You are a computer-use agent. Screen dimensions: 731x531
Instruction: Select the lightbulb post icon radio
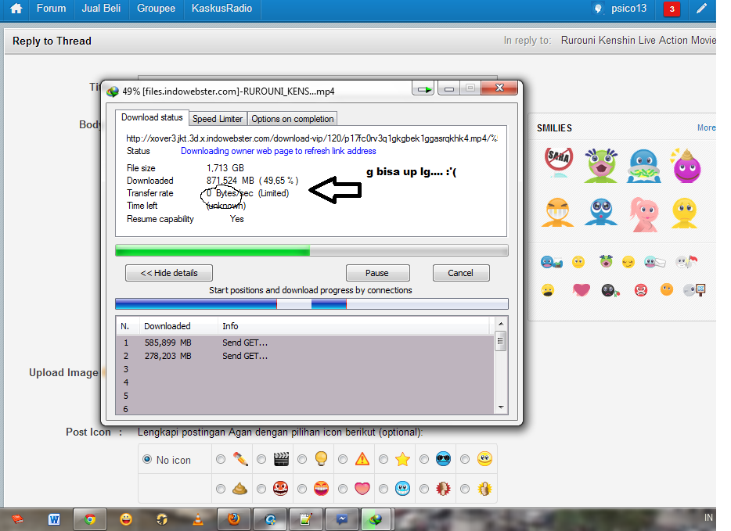(302, 459)
